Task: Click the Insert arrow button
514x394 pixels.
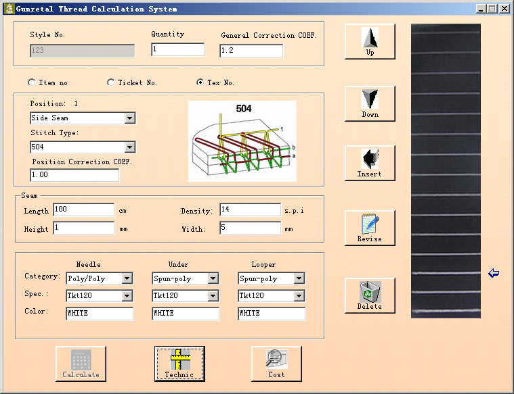Action: point(370,164)
